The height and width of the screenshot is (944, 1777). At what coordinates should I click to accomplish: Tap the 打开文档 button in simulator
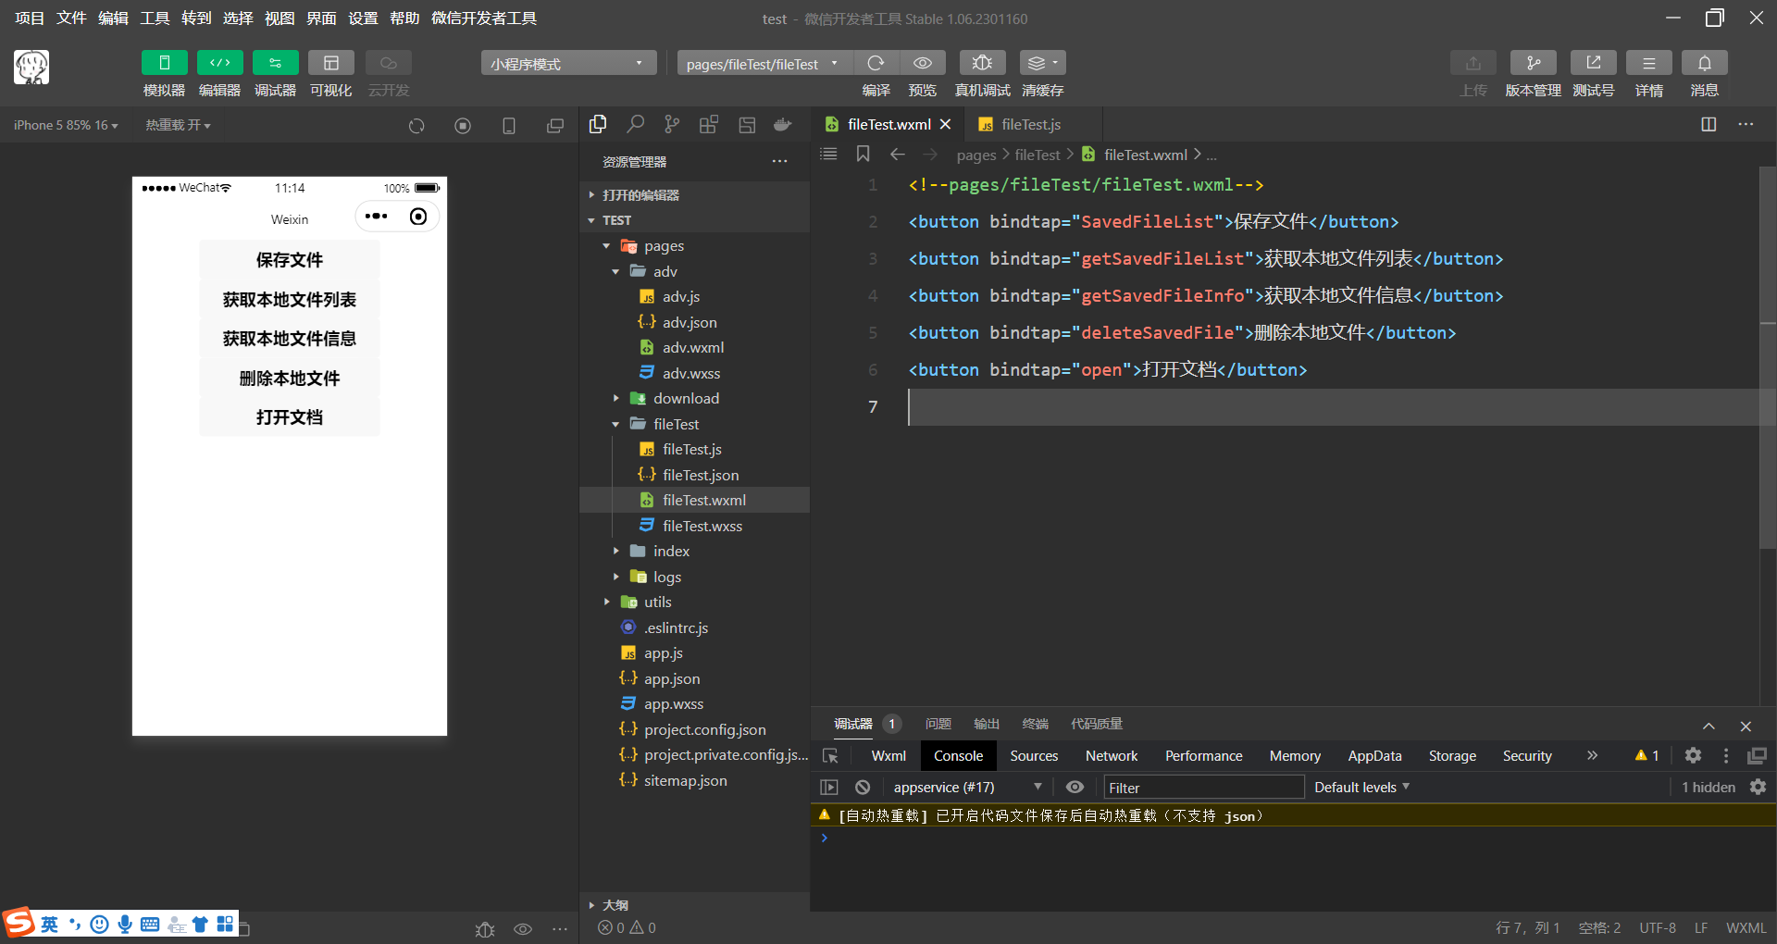tap(290, 417)
